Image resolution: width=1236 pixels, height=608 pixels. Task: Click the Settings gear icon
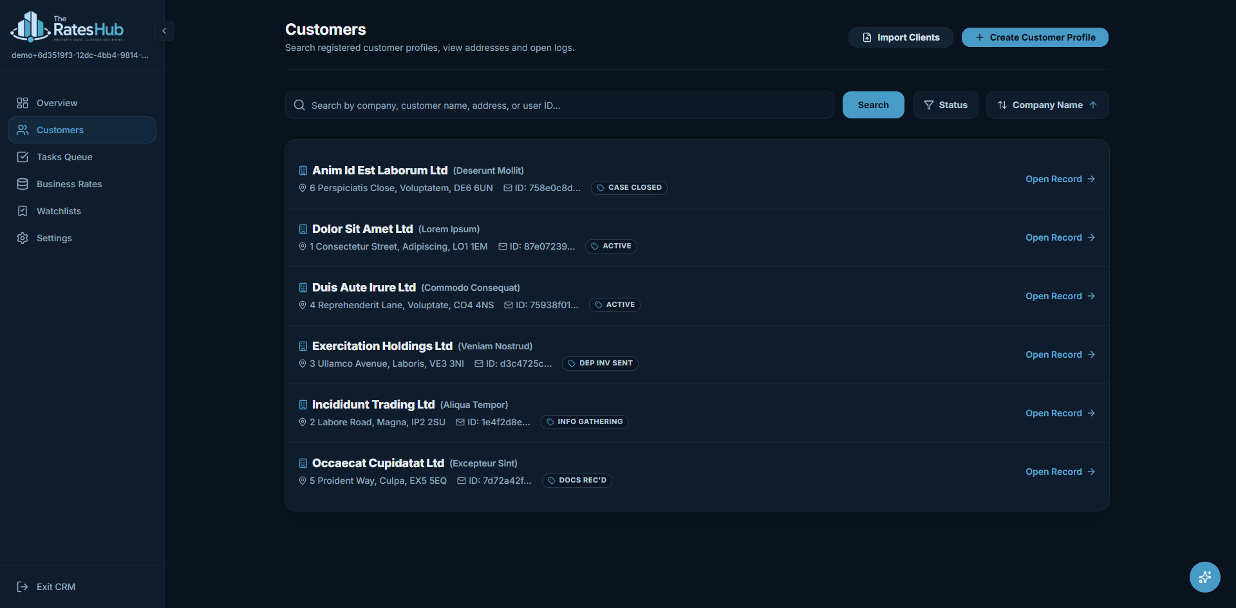(x=23, y=238)
